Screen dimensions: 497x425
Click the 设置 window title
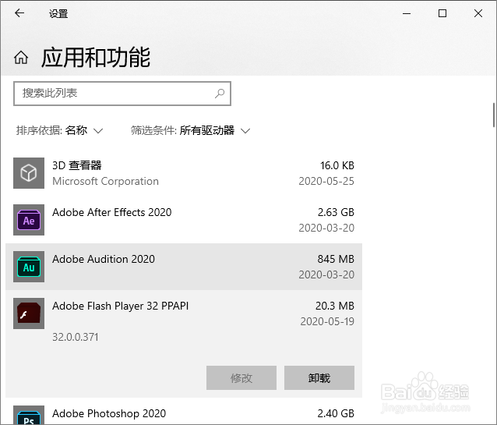[x=58, y=14]
